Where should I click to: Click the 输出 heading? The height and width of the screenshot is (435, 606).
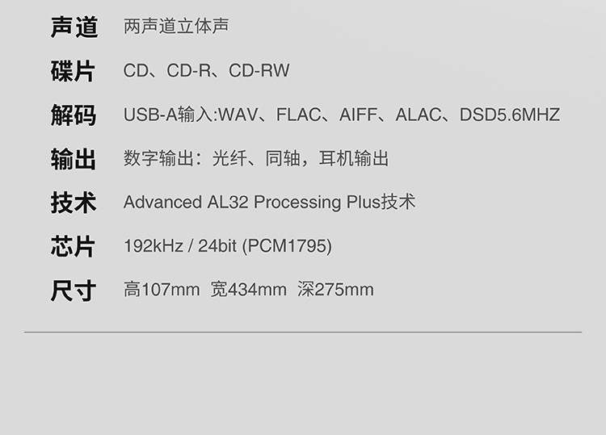(x=73, y=159)
